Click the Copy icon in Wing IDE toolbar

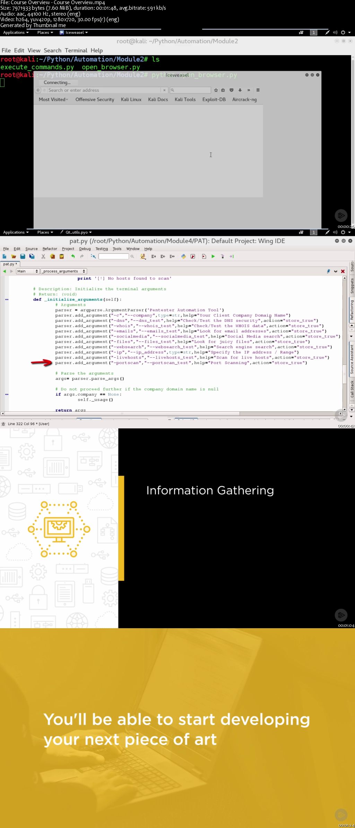[x=52, y=256]
